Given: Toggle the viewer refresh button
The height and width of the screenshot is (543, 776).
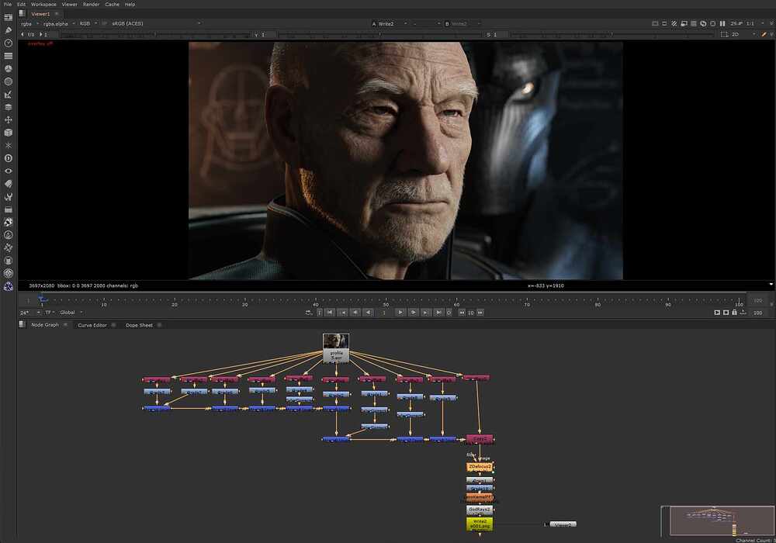Looking at the screenshot, I should [703, 24].
